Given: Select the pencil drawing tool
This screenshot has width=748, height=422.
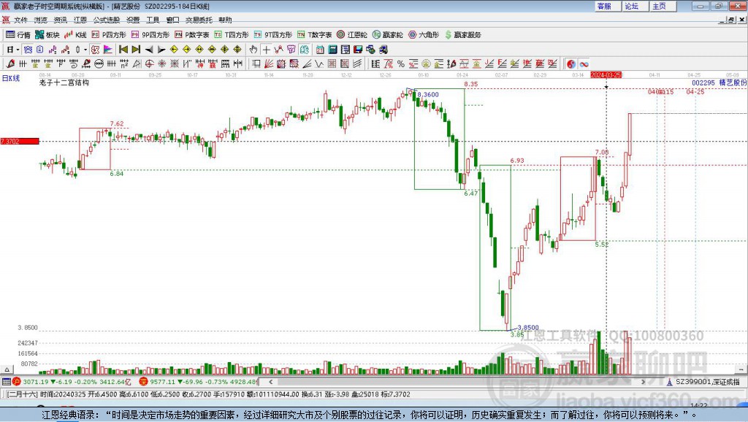Looking at the screenshot, I should [10, 64].
